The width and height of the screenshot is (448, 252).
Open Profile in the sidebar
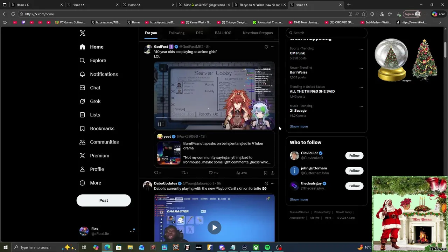[92, 169]
